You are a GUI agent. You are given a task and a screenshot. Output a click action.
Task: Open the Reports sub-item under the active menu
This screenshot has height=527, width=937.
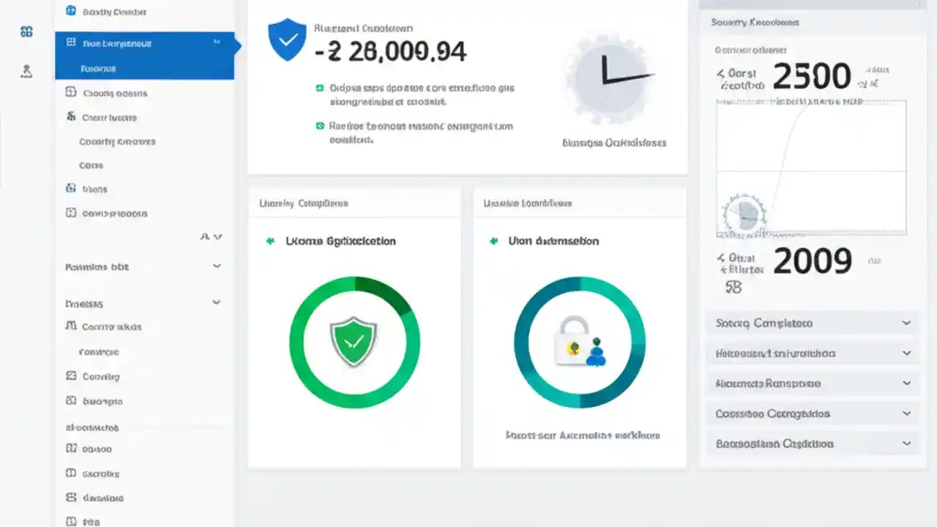coord(99,68)
